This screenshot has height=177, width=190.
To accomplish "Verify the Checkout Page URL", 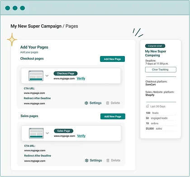I will 81,79.
